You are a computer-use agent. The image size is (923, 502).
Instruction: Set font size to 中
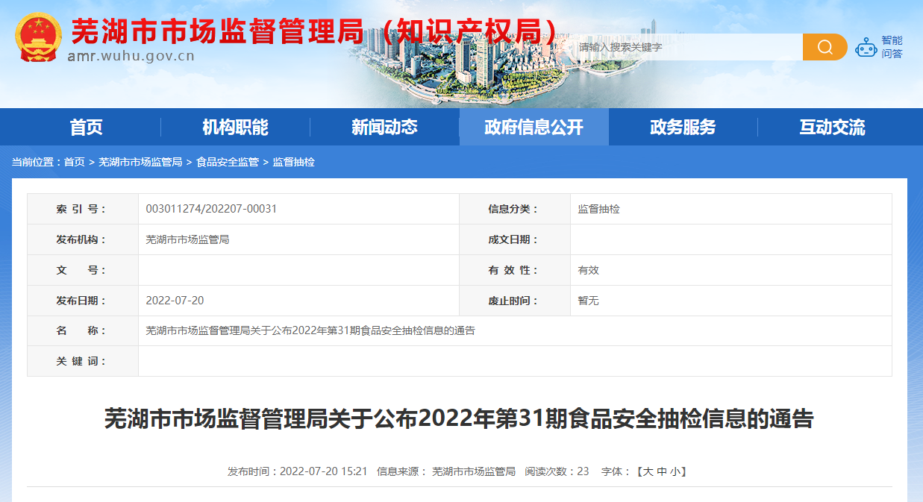[661, 471]
